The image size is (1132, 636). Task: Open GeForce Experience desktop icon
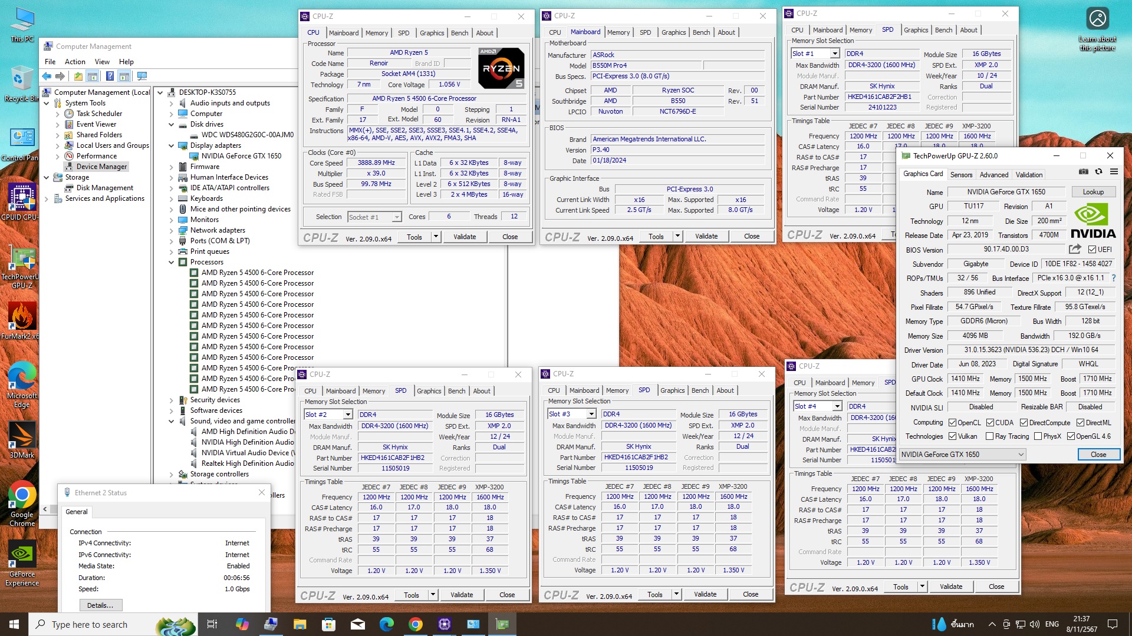tap(22, 563)
